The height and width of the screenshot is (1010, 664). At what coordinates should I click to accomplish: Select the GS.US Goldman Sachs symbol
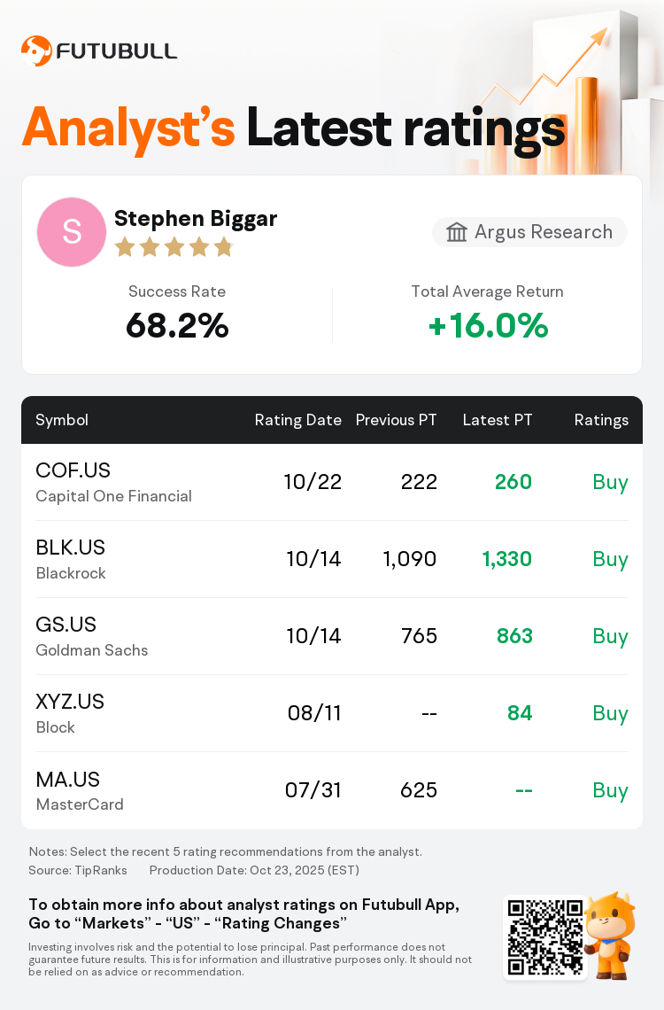coord(66,625)
